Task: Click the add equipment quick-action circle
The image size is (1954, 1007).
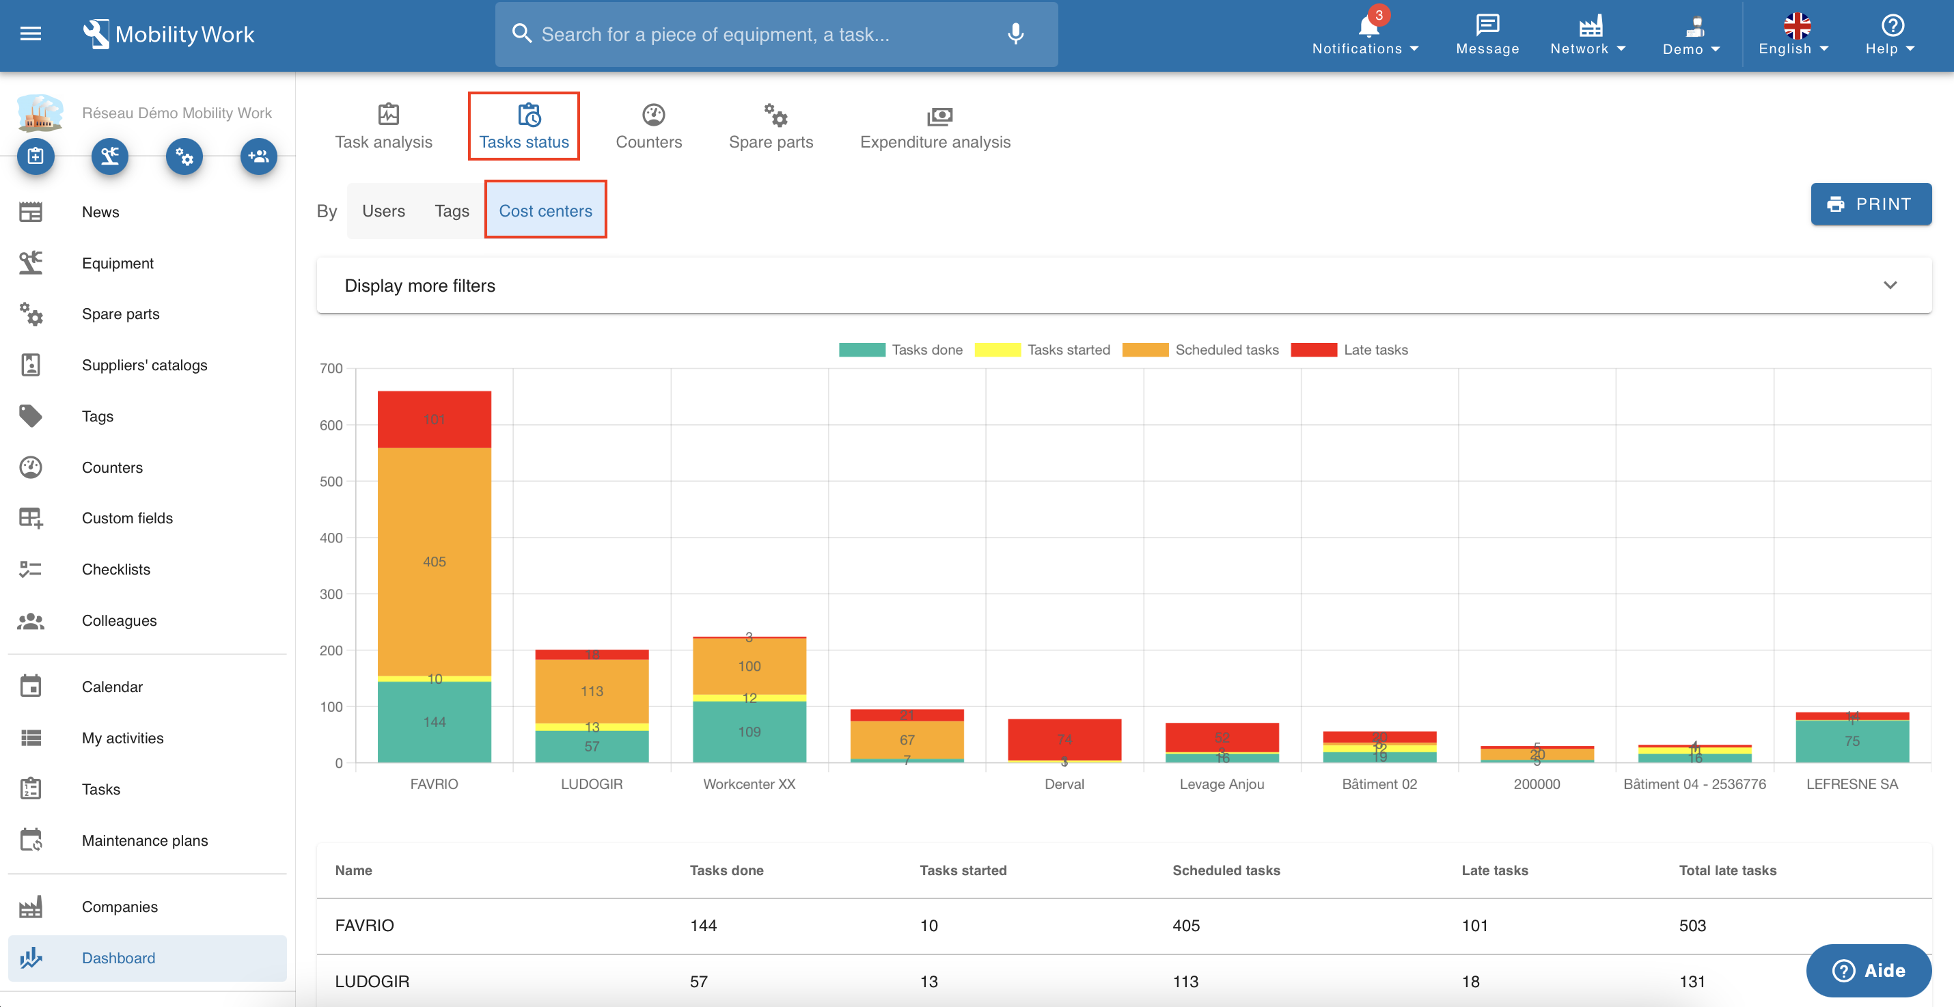Action: click(x=110, y=156)
